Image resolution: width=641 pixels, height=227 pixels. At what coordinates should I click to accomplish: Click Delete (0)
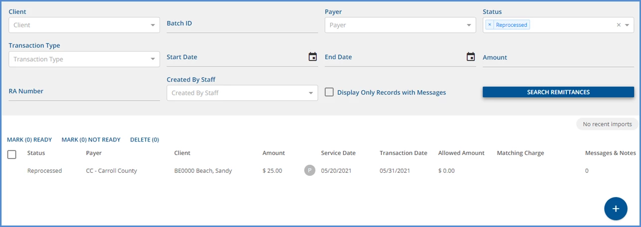pos(145,140)
